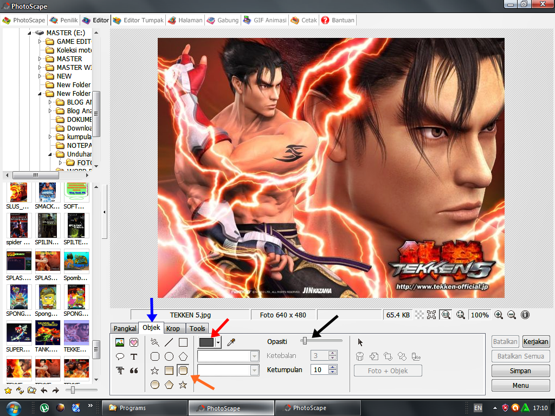Open the Penilik viewer tab
The height and width of the screenshot is (416, 555).
pos(64,20)
